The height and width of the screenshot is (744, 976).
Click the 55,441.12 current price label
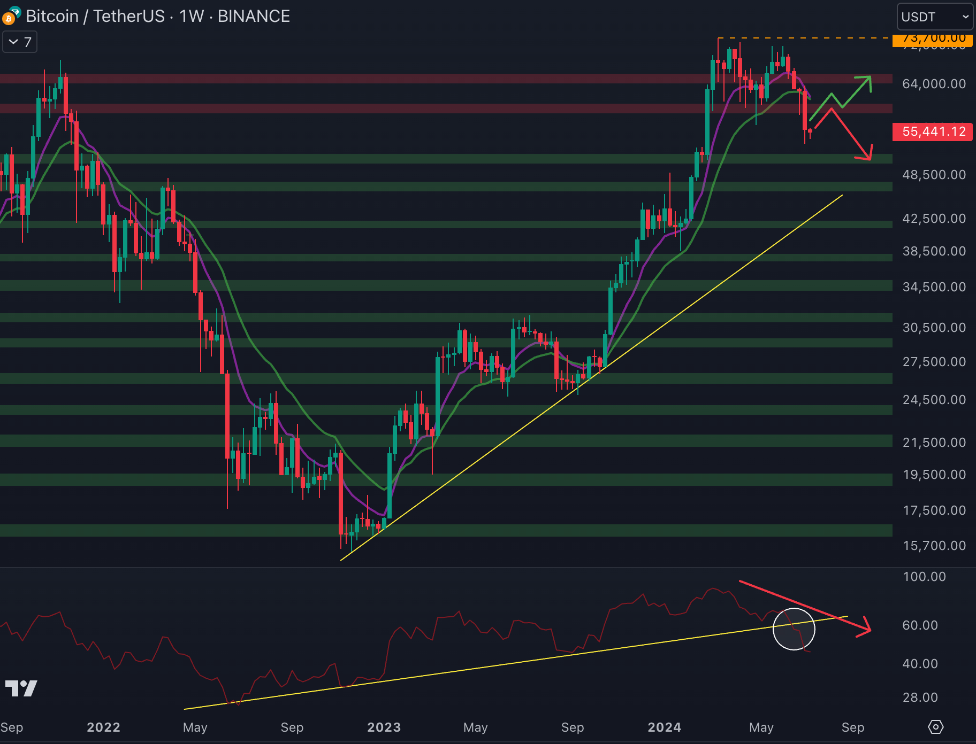tap(933, 131)
